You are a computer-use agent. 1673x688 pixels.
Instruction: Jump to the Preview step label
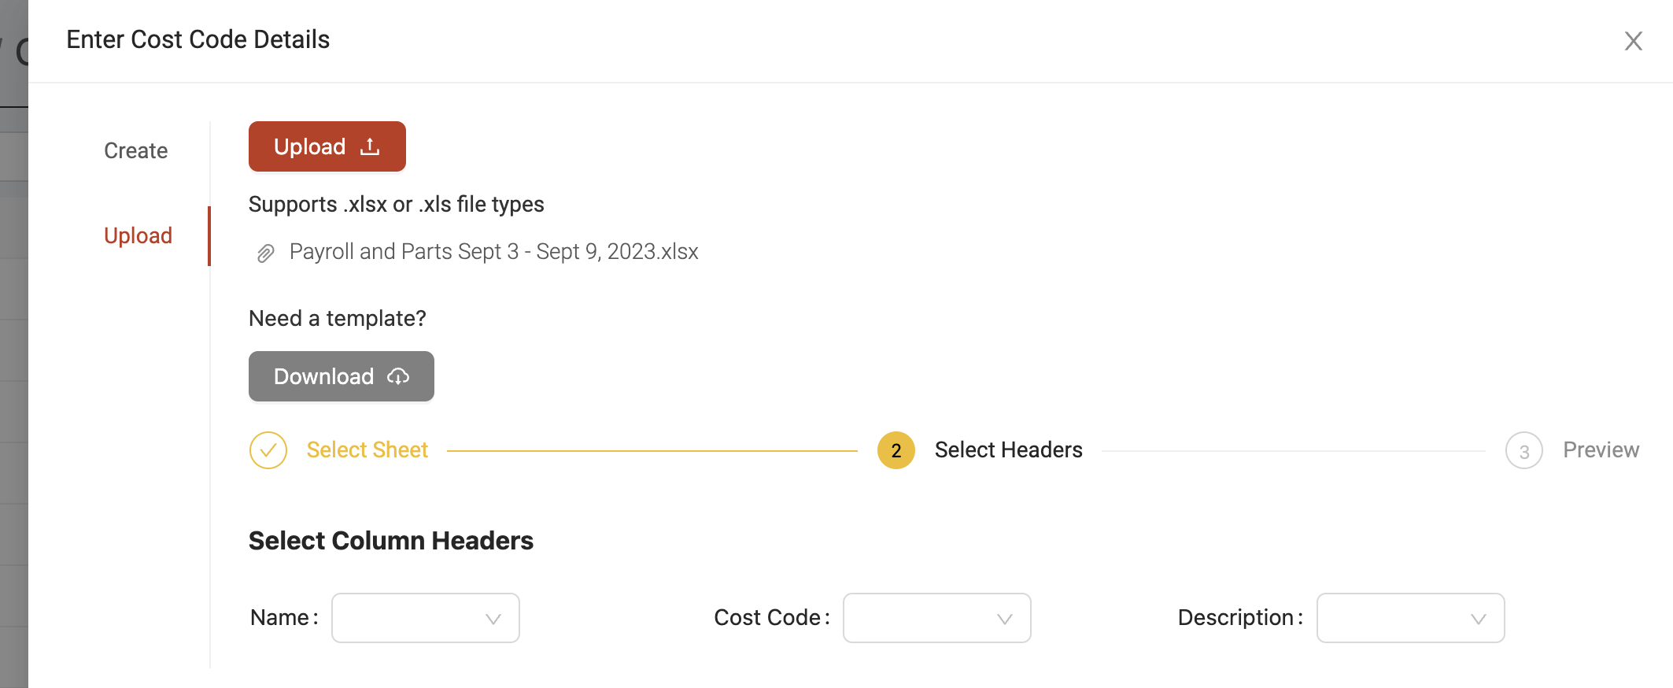1601,449
